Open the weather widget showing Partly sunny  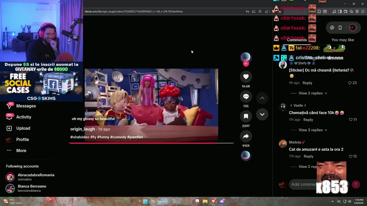pyautogui.click(x=12, y=201)
